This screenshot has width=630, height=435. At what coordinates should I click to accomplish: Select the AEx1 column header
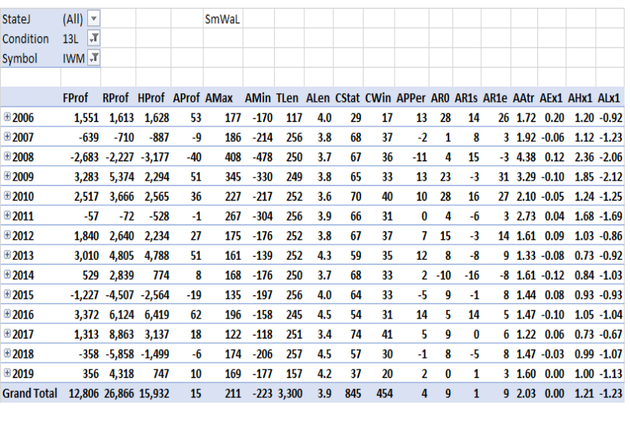tap(551, 98)
